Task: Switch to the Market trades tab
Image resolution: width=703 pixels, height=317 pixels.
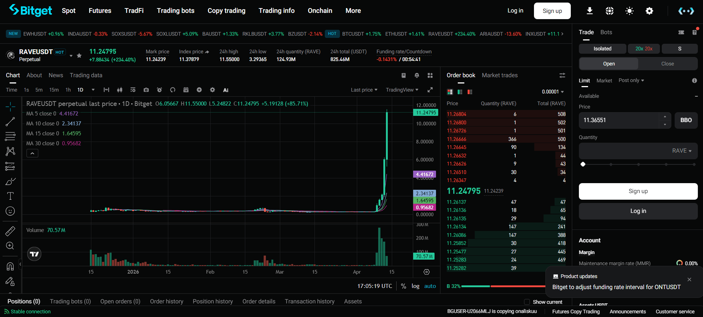Action: (x=499, y=75)
